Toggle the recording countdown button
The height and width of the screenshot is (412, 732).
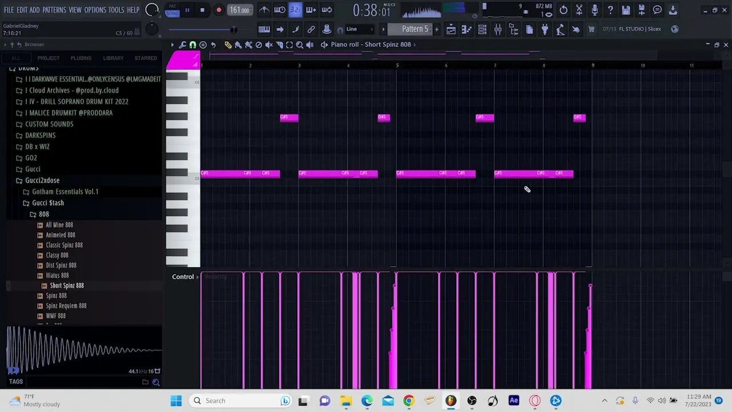(x=295, y=10)
